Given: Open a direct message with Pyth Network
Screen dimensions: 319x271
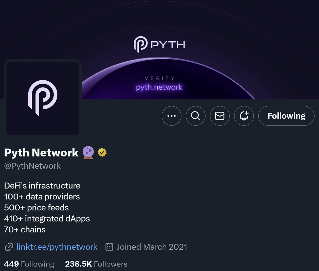Looking at the screenshot, I should (220, 116).
